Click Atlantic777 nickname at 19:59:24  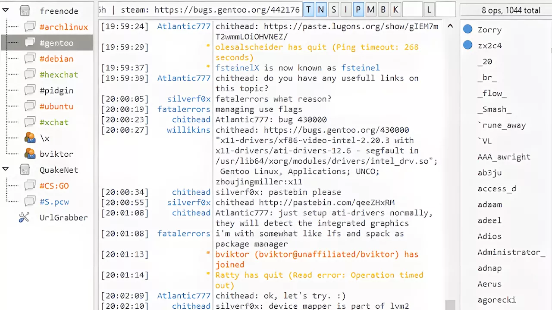184,26
